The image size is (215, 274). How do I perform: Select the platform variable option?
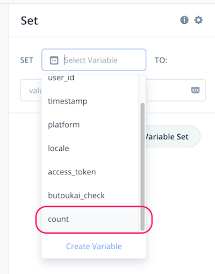click(x=90, y=125)
